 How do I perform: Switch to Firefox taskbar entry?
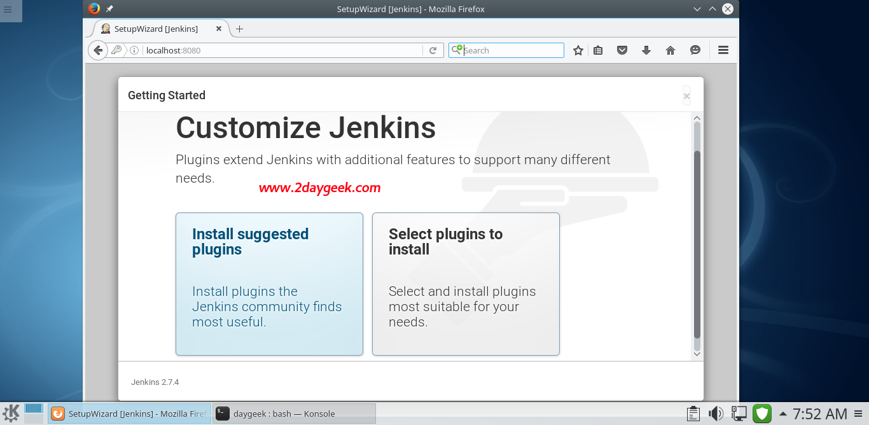click(129, 414)
